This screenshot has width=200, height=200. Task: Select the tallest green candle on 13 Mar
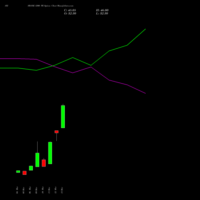63,117
